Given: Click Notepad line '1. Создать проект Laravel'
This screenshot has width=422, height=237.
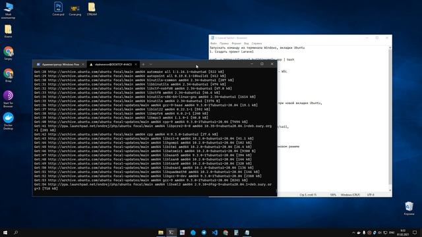Looking at the screenshot, I should click(231, 51).
